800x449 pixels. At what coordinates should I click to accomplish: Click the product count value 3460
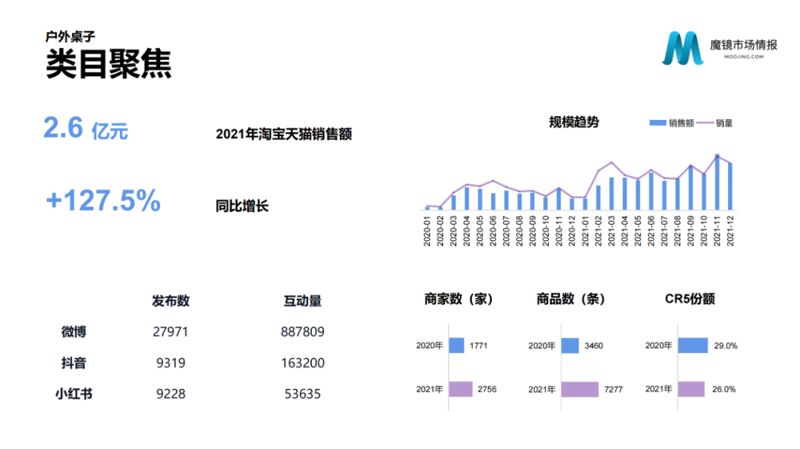coord(593,345)
